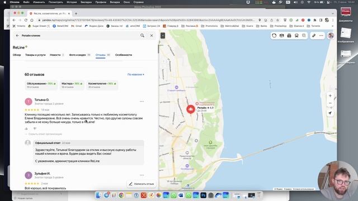Launch Photoshop from the Dock
The height and width of the screenshot is (201, 358).
pos(203,195)
